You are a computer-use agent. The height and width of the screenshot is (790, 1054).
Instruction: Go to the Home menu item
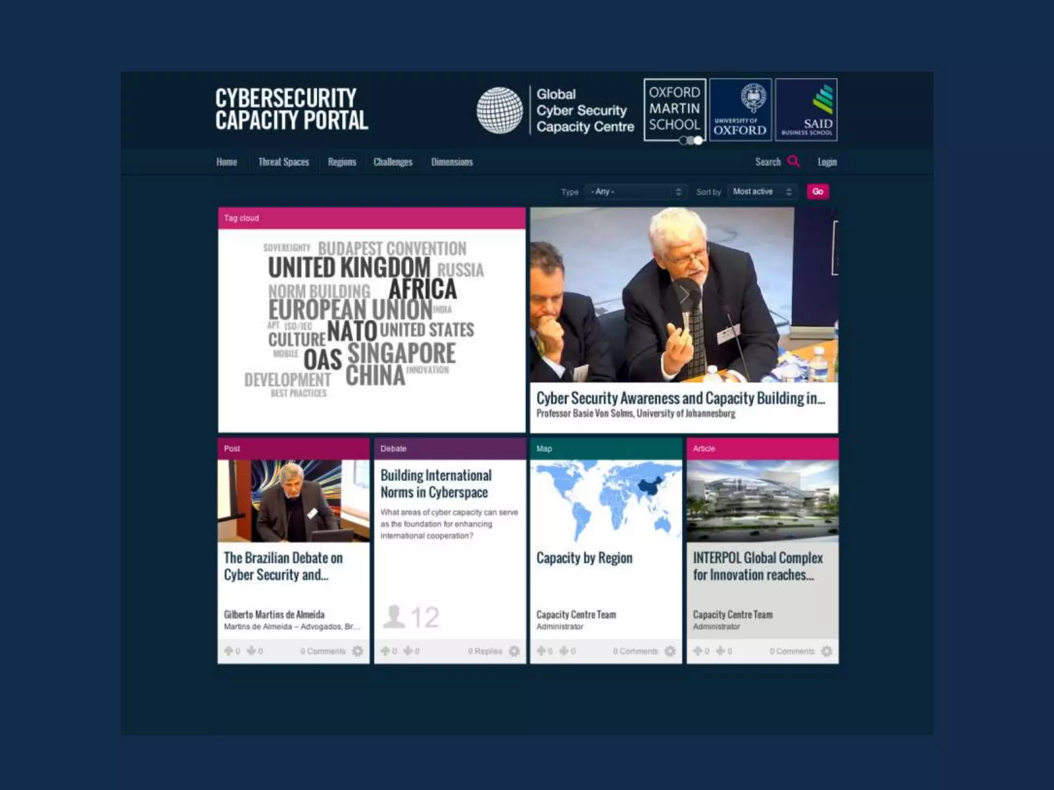pyautogui.click(x=226, y=161)
